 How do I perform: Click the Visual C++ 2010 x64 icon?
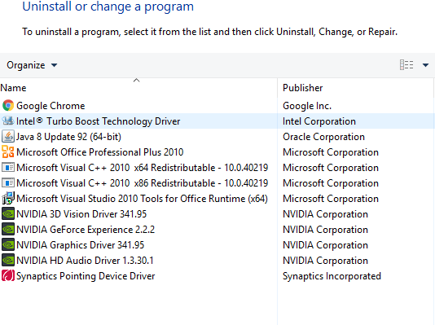click(x=8, y=168)
